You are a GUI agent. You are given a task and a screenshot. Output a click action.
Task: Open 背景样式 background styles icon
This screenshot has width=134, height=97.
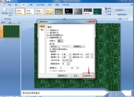tap(116, 10)
